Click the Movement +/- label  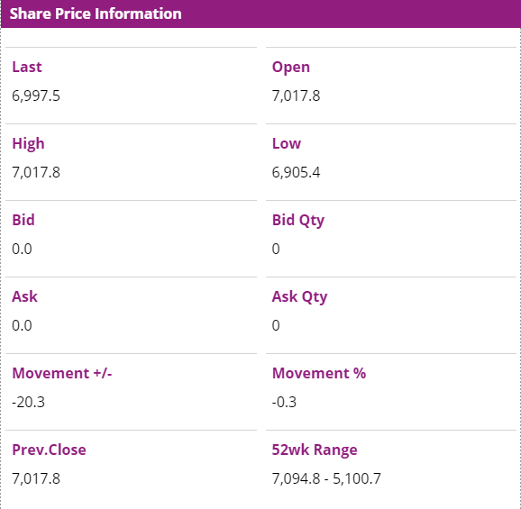[x=62, y=373]
